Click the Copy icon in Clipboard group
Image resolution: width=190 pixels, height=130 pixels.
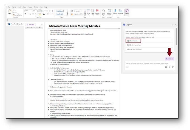(13, 13)
